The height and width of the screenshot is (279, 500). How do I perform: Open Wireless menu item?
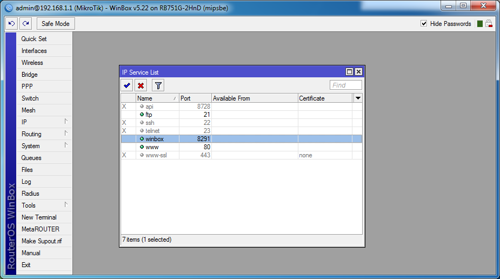(x=44, y=63)
